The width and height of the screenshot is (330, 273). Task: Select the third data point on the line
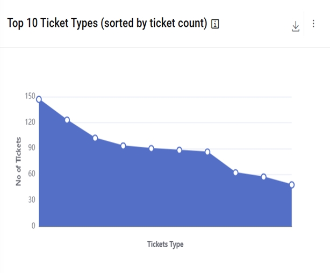(95, 138)
